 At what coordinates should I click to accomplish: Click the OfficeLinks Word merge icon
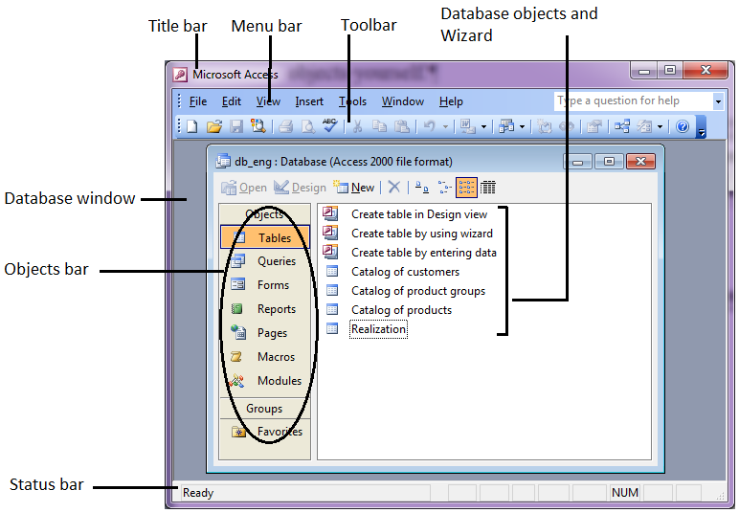click(467, 126)
